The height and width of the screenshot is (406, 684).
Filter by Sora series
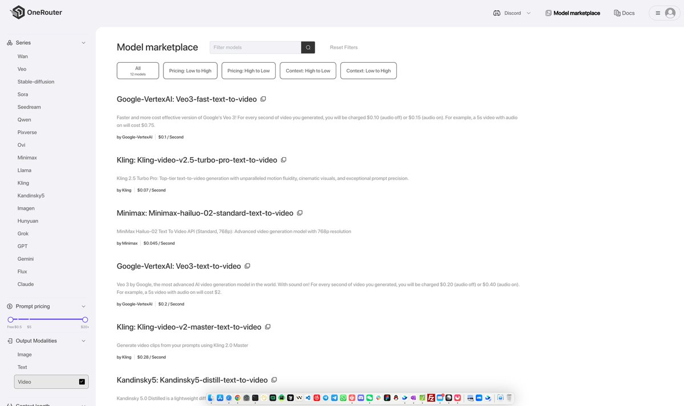pos(23,95)
